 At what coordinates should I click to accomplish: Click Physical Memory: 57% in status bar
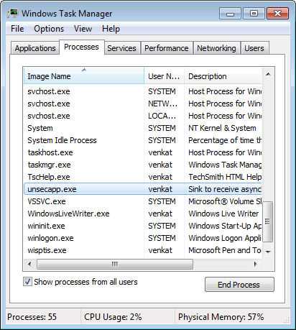[x=221, y=317]
